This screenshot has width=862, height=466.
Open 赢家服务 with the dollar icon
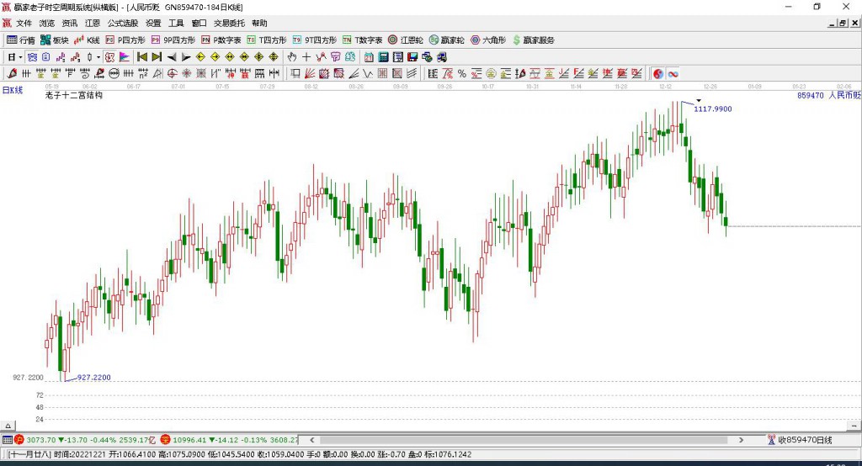click(x=533, y=40)
